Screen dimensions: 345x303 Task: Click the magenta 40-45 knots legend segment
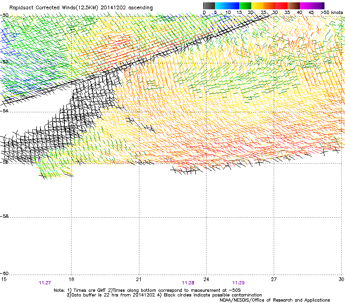tap(306, 6)
